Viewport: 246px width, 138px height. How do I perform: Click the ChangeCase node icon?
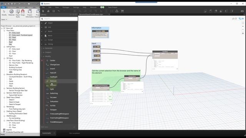click(47, 65)
